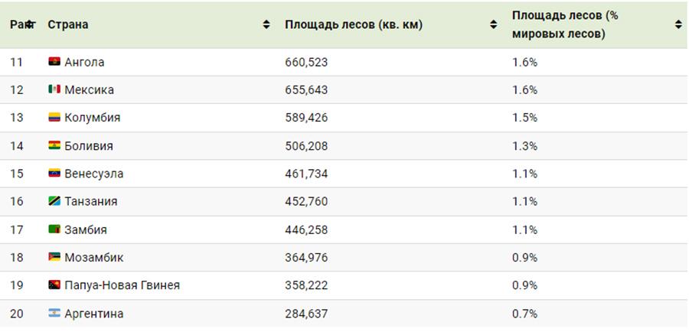Sort by Площадь лесов (кв. км) arrows

[x=494, y=24]
